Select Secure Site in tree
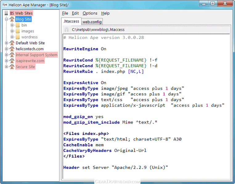235x184 pixels. point(25,67)
